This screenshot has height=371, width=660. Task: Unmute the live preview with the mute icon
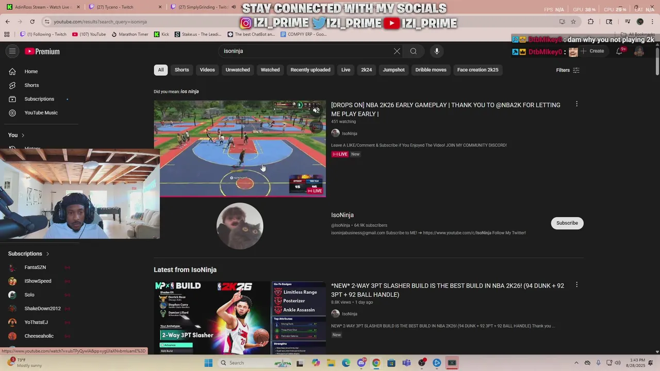316,110
